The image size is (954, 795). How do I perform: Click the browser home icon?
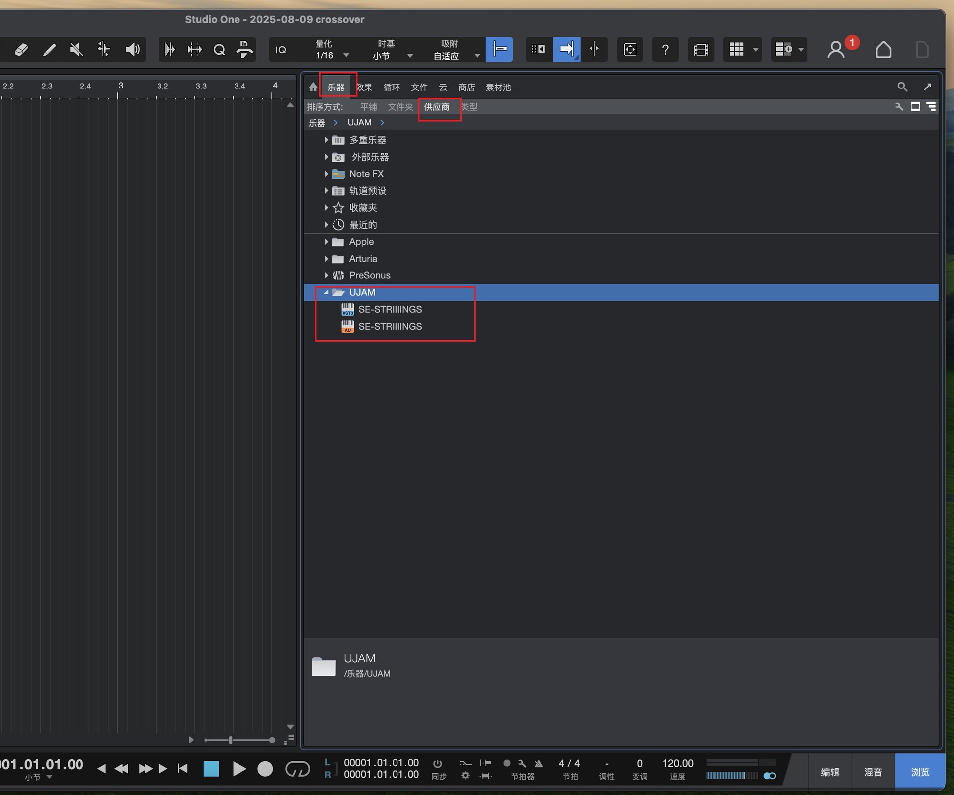[313, 87]
